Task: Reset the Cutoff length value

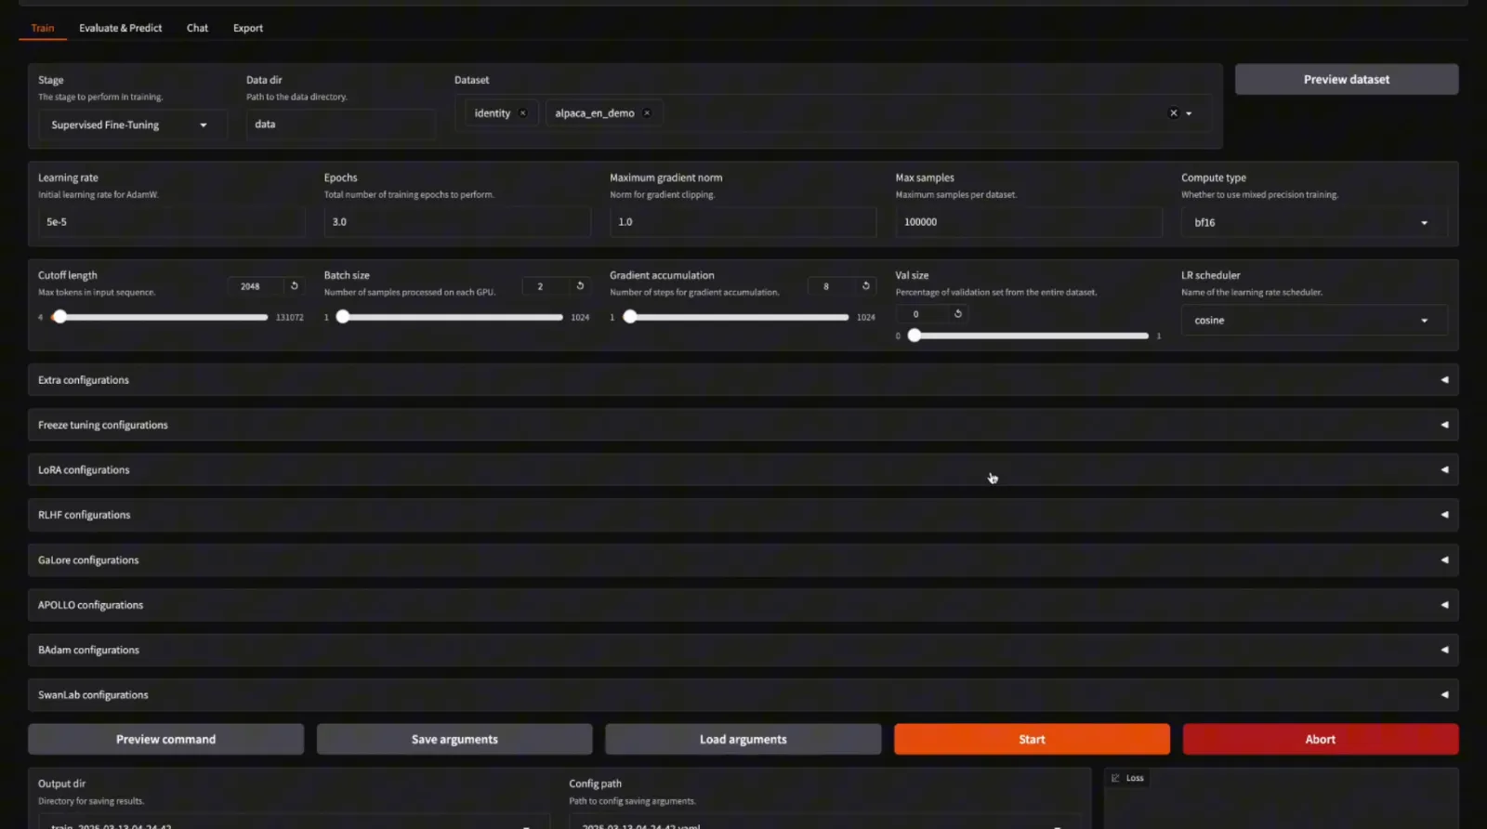Action: (x=295, y=286)
